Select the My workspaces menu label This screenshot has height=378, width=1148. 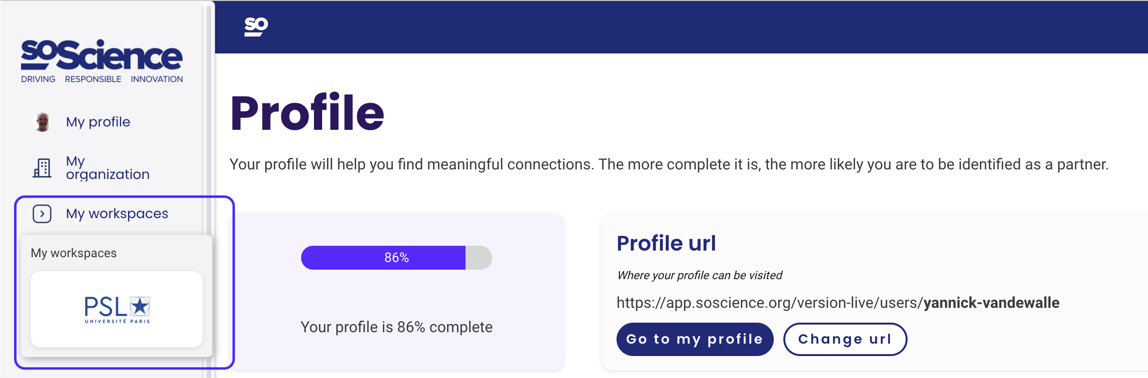click(x=117, y=213)
